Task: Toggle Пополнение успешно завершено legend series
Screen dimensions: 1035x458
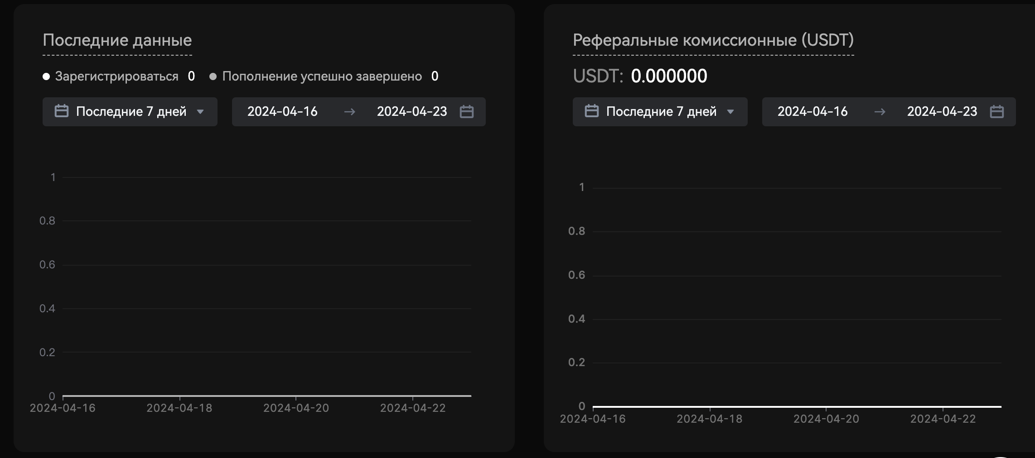Action: [322, 76]
